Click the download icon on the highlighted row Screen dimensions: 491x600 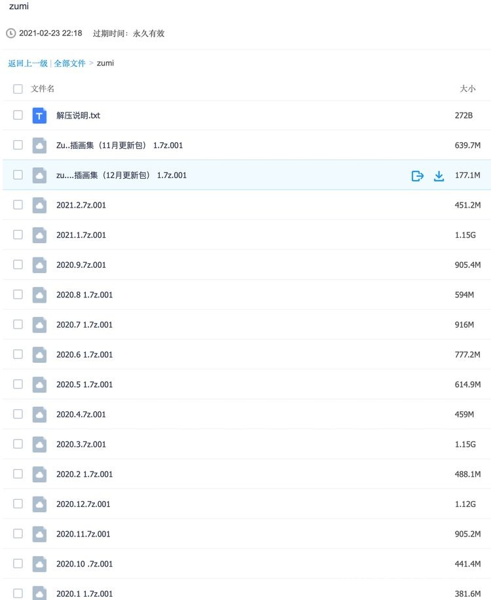tap(439, 176)
